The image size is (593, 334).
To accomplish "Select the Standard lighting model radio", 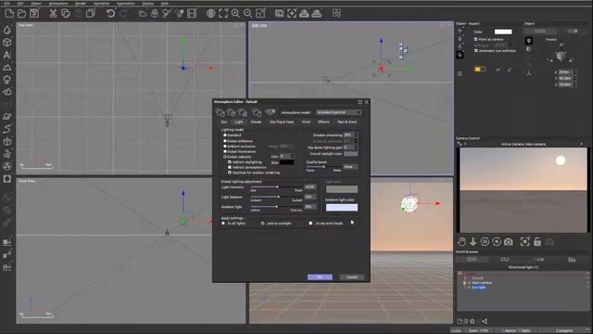I will pos(224,135).
